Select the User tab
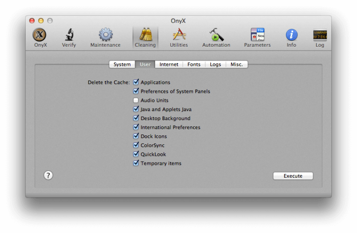Screen dimensions: 357x233 145,64
